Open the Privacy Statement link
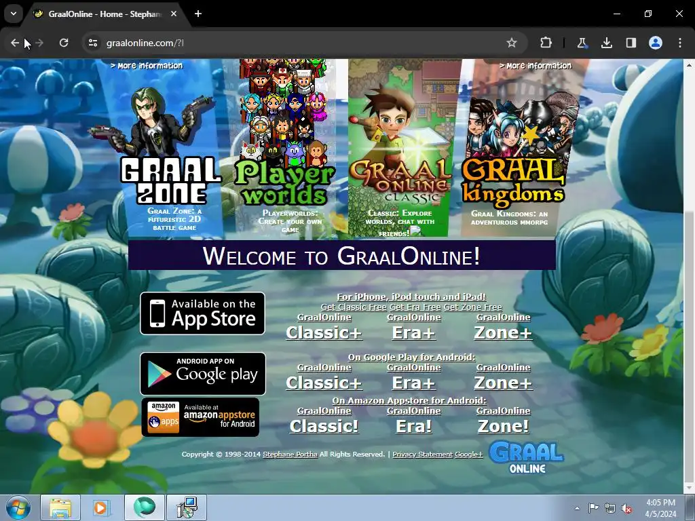The image size is (695, 521). coord(422,454)
